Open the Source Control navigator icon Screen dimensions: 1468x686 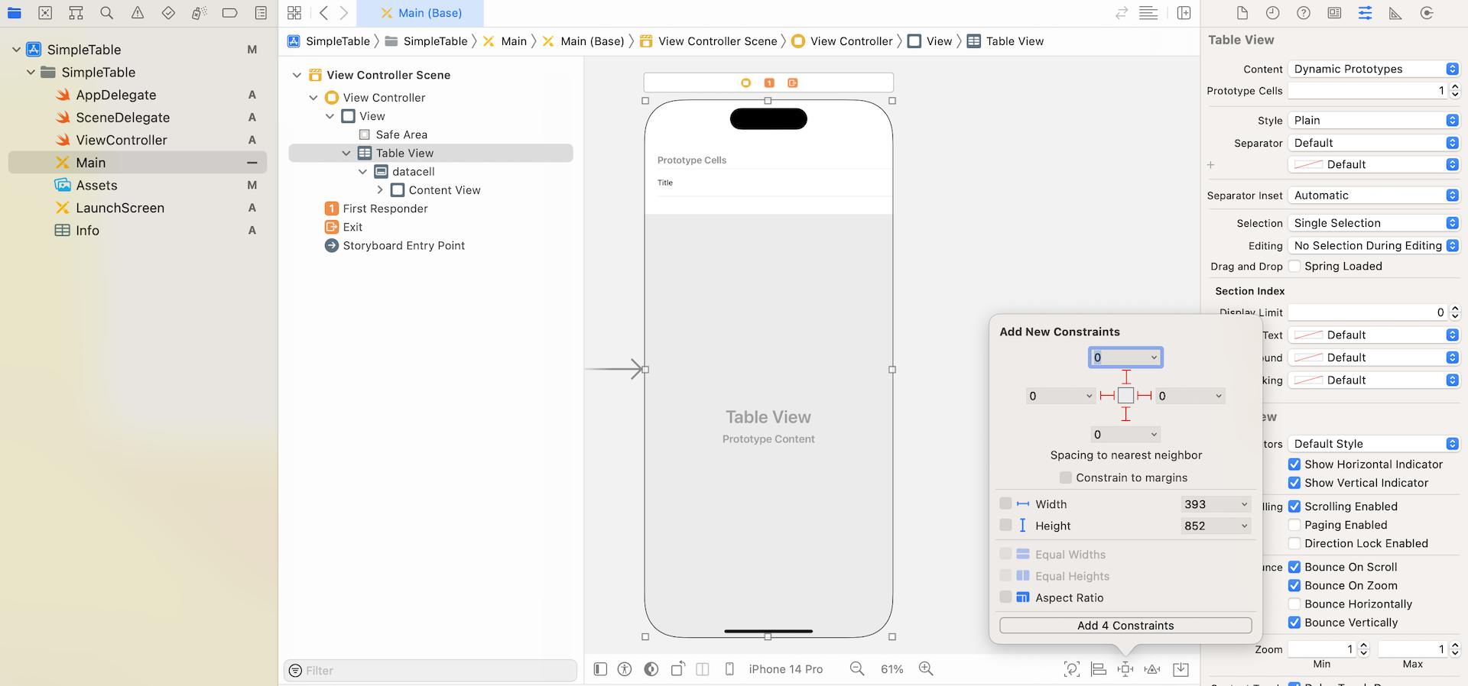tap(45, 13)
